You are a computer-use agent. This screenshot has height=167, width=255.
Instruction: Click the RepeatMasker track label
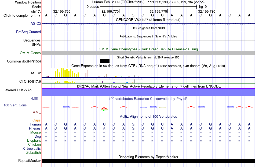[x=30, y=161]
